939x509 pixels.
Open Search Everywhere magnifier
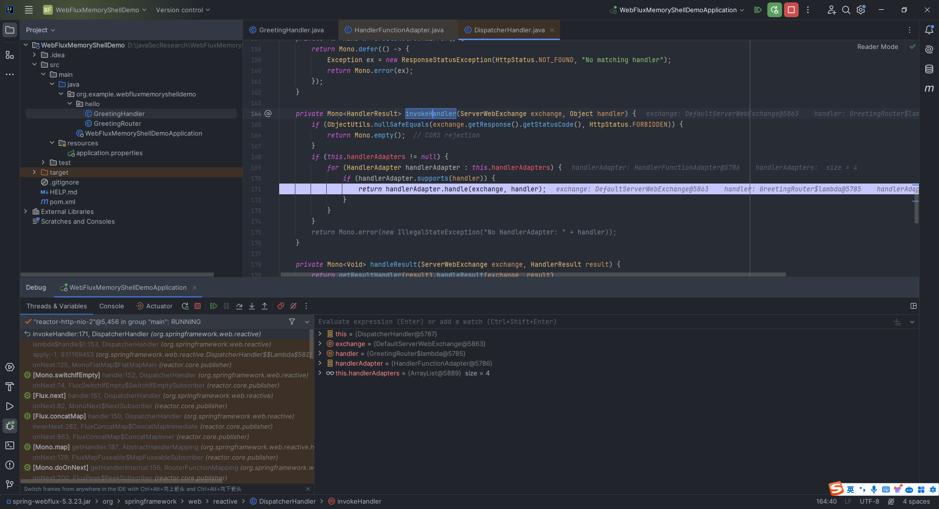pos(846,10)
